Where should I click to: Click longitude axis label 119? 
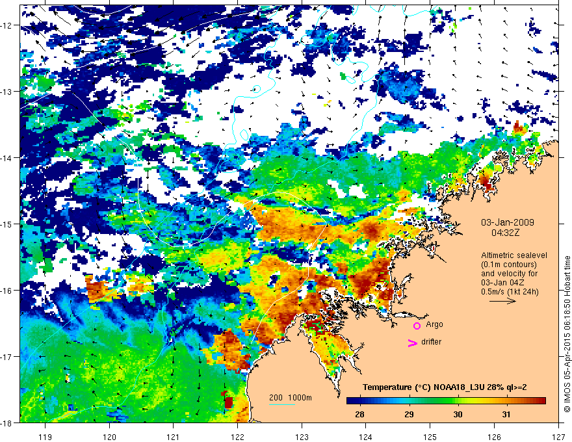(45, 437)
